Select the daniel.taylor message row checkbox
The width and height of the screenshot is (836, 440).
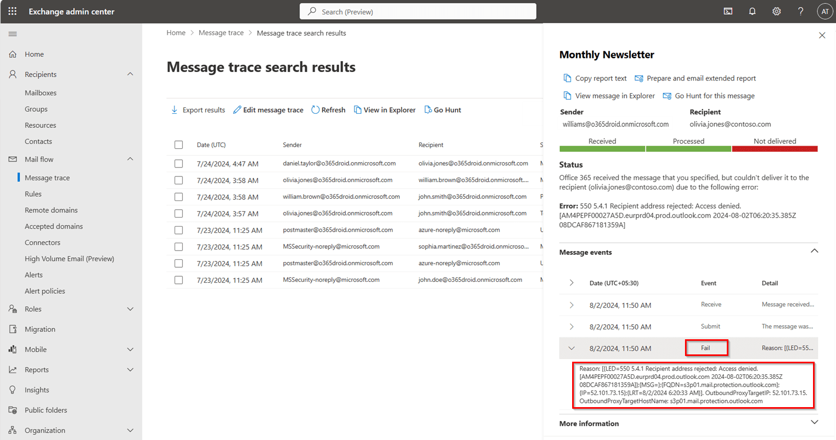point(179,163)
